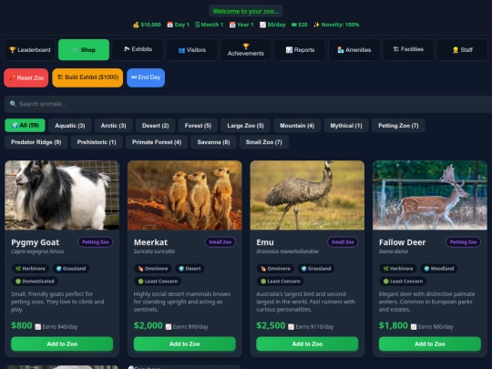Click the globe icon on All filter
This screenshot has height=369, width=492.
[15, 125]
